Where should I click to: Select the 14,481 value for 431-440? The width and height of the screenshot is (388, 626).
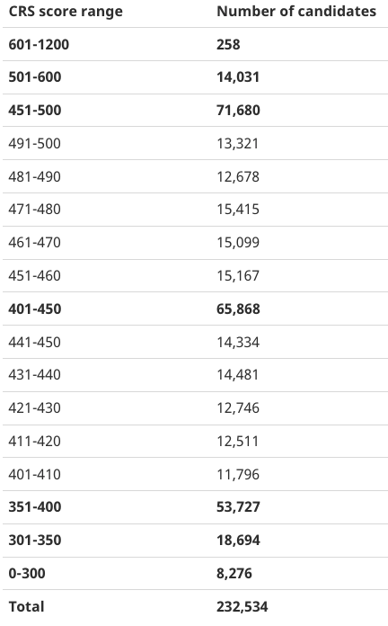[238, 375]
